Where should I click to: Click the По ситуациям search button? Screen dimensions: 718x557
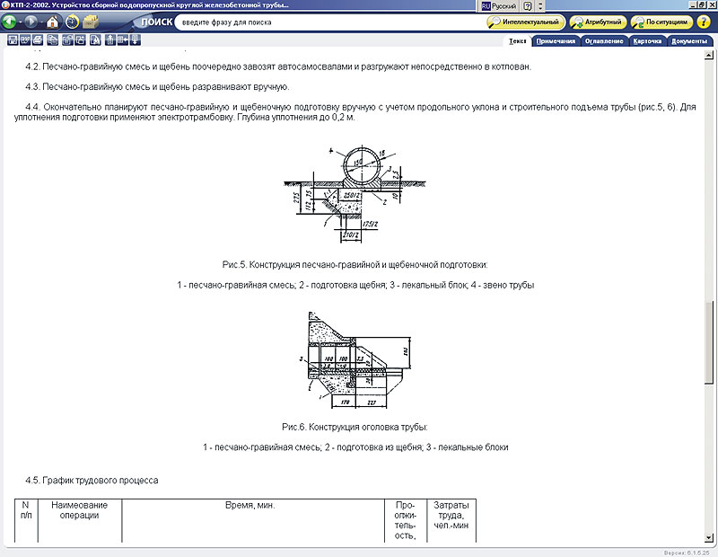661,21
